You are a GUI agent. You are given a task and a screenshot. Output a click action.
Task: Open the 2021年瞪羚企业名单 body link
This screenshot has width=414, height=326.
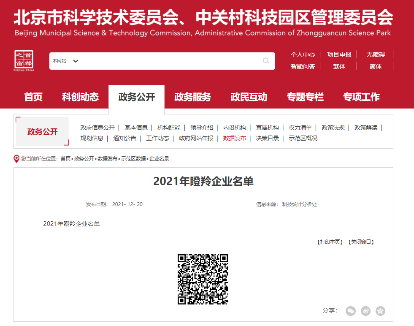72,224
